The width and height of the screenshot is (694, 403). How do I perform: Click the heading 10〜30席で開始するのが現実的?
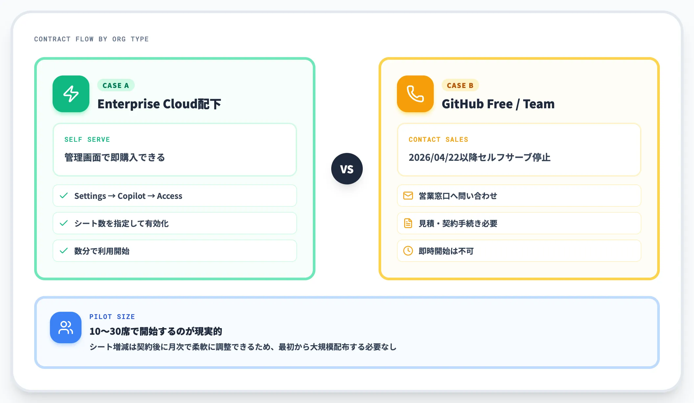pos(156,331)
